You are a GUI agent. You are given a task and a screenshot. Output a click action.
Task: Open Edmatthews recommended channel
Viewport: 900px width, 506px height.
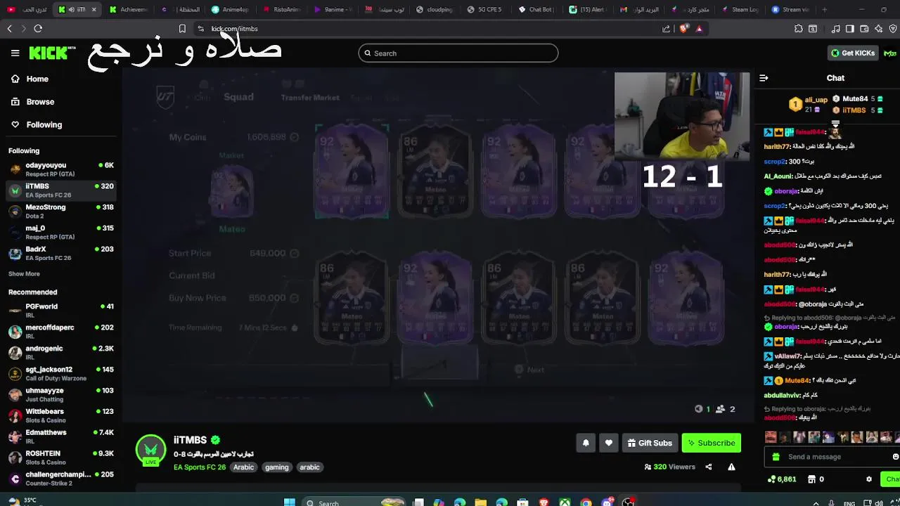60,436
